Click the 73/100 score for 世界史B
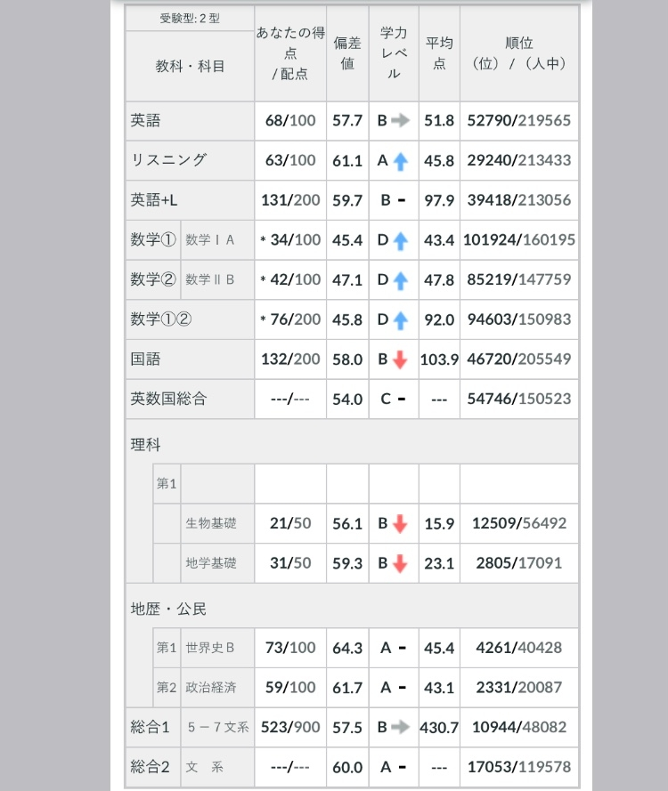Viewport: 668px width, 791px height. (290, 648)
